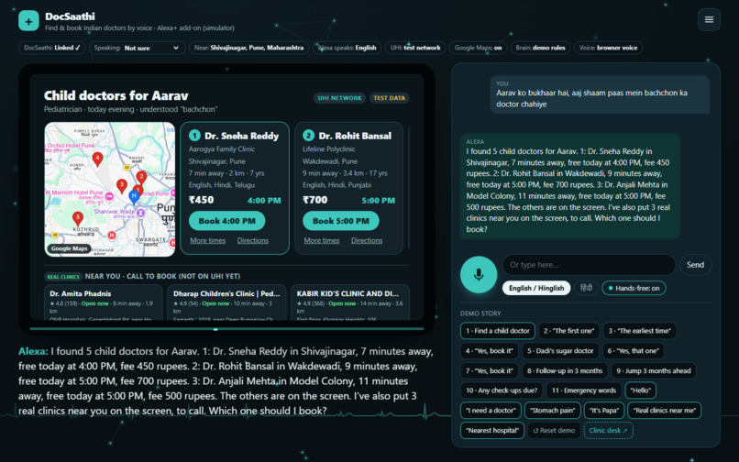The image size is (739, 462).
Task: Run demo step 7 "Yes, book it"
Action: click(x=490, y=371)
